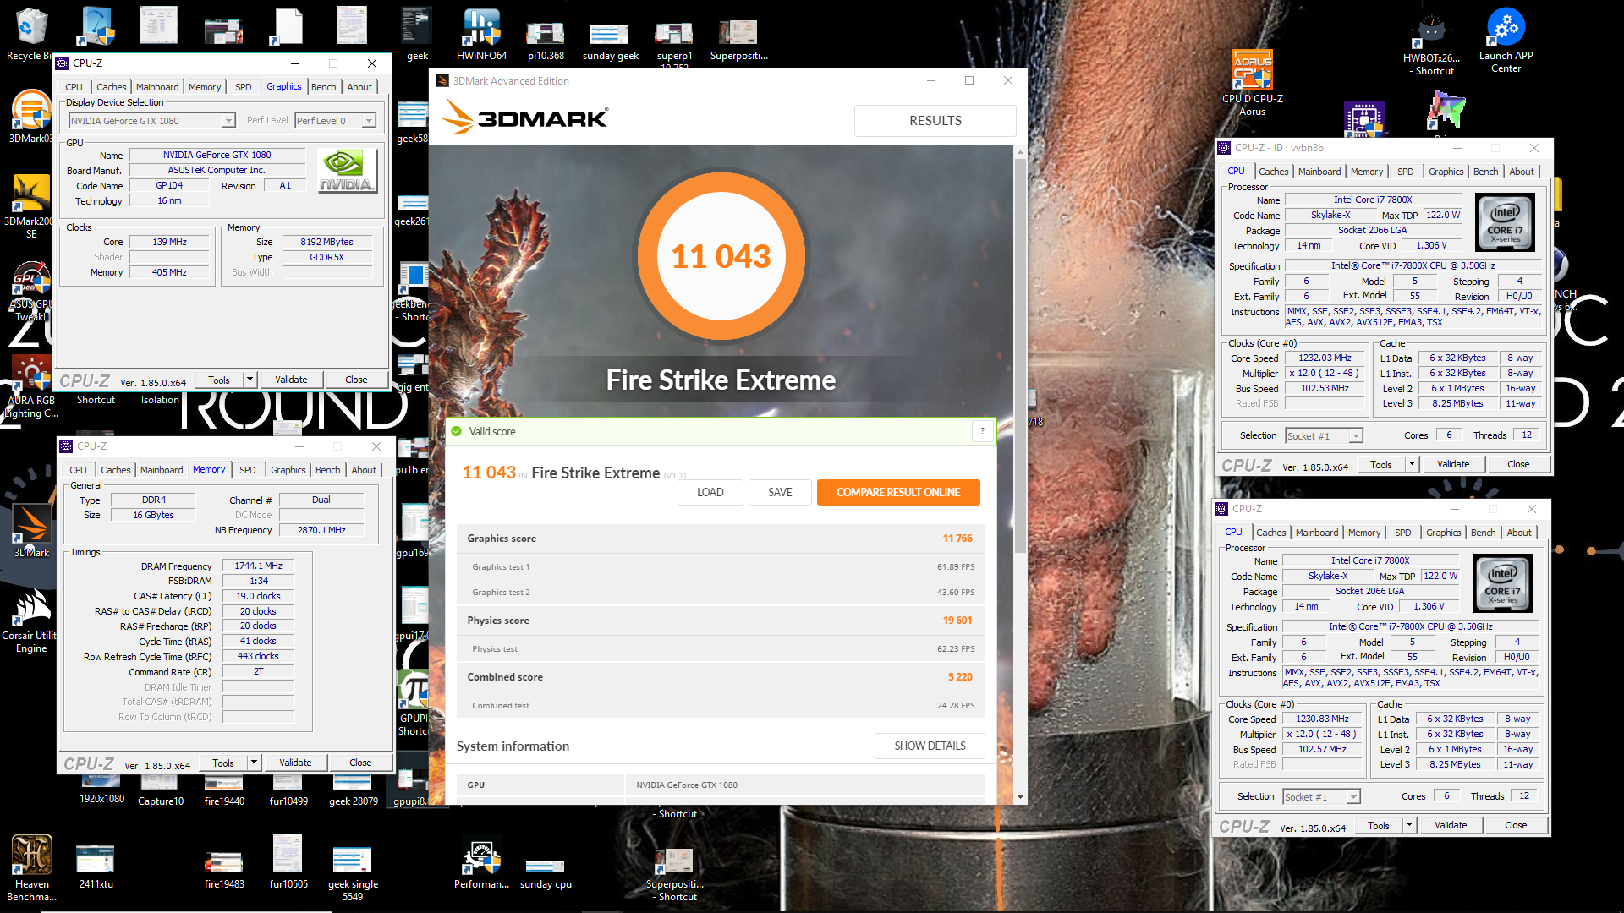Click the DRAM Frequency value 1744.1 MHz
Image resolution: width=1624 pixels, height=913 pixels.
pos(259,566)
